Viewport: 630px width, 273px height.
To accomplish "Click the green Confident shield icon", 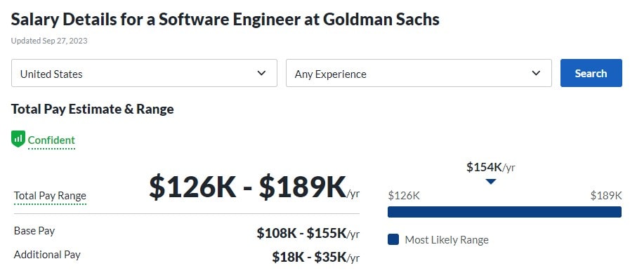I will point(18,139).
